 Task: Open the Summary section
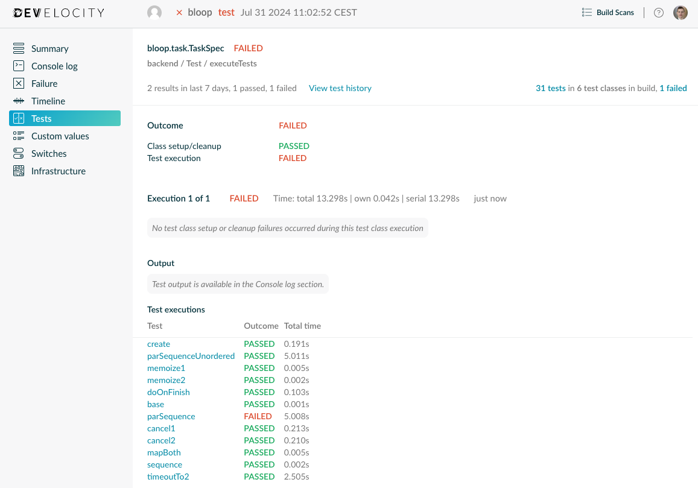[x=49, y=48]
